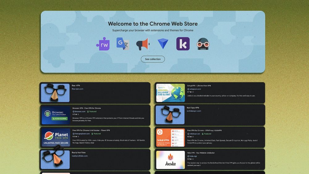This screenshot has height=174, width=309.
Task: Open the hola flame logo thumbnail
Action: [171, 160]
